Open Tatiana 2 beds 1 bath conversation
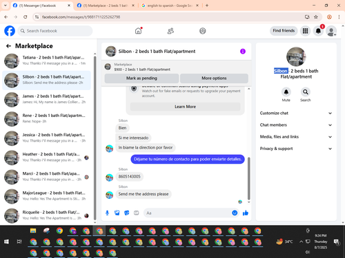 [46, 61]
